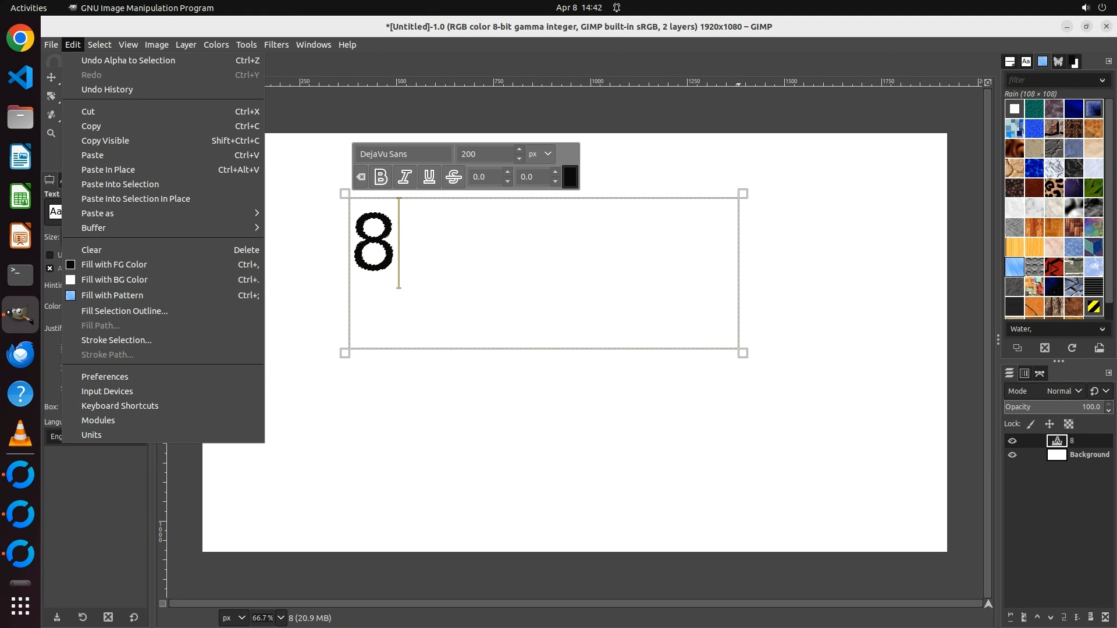Open the font size unit px dropdown
This screenshot has height=628, width=1117.
pos(540,154)
